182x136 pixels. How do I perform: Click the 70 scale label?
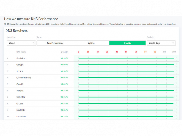[145, 52]
